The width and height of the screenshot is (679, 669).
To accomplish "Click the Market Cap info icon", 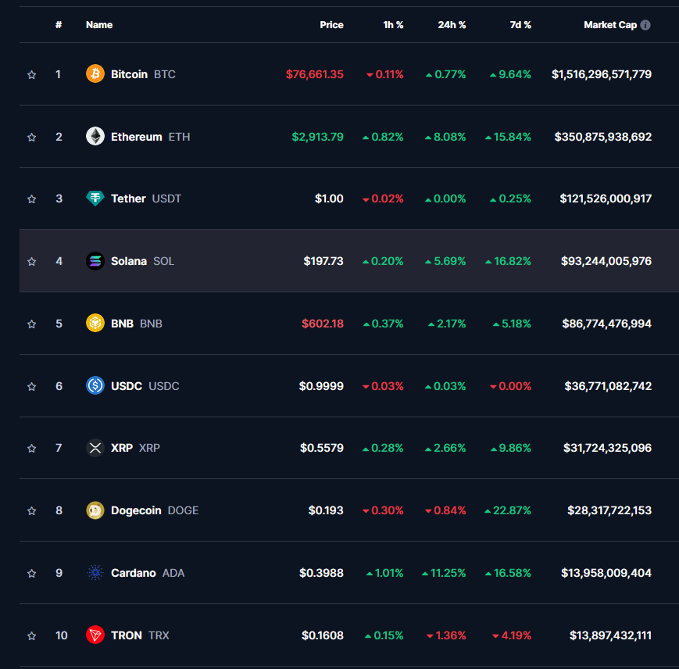I will [x=645, y=25].
